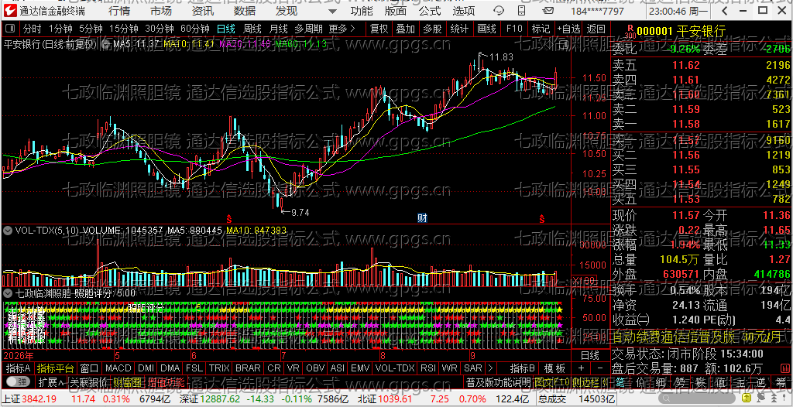
Task: Click the stacked arrows icon in status bar
Action: (774, 398)
